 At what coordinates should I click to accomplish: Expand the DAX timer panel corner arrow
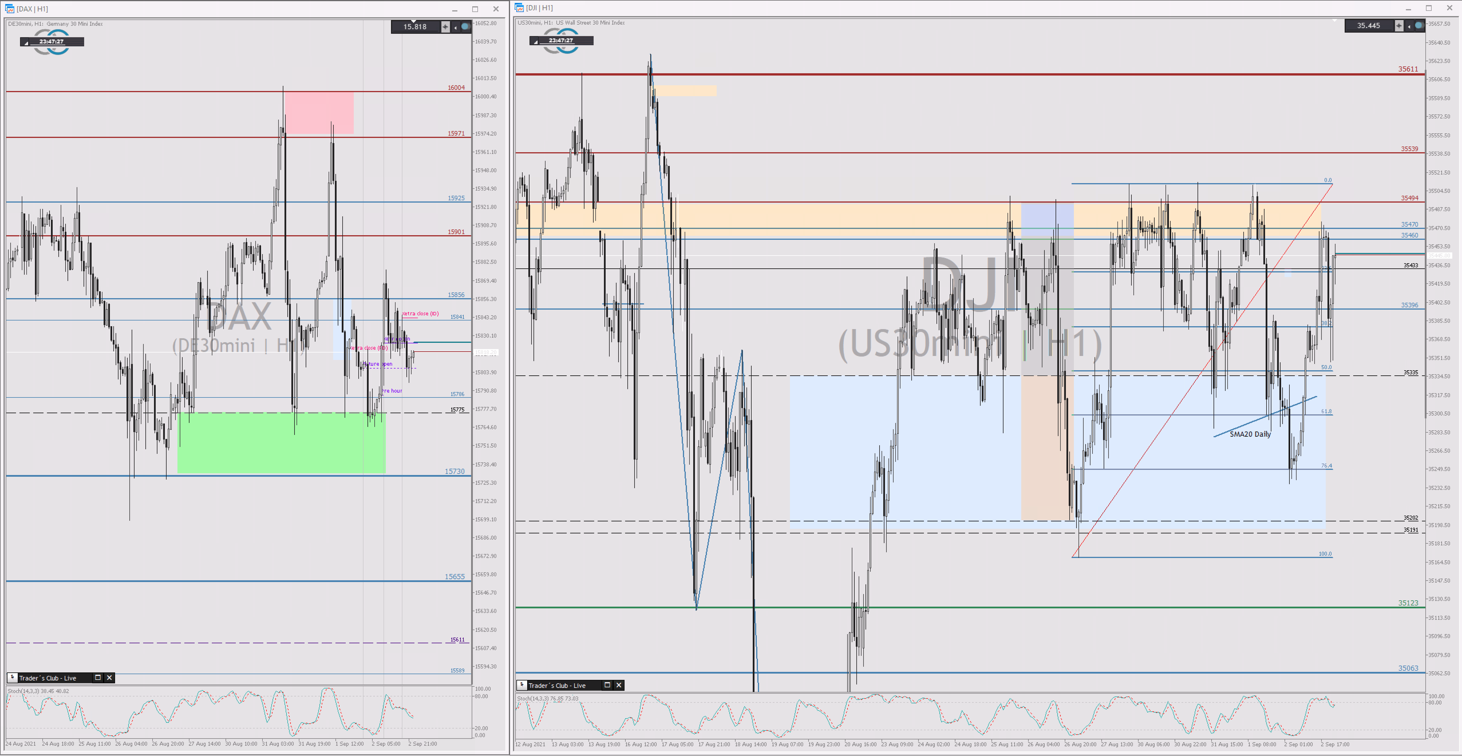tap(26, 43)
